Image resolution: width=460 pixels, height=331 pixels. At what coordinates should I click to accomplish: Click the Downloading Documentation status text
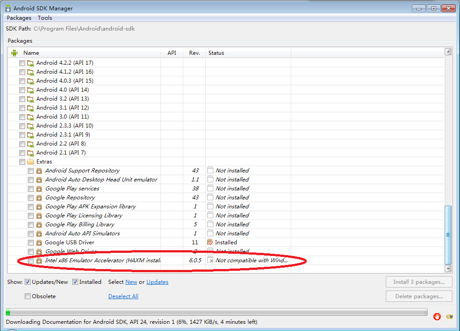[x=132, y=322]
